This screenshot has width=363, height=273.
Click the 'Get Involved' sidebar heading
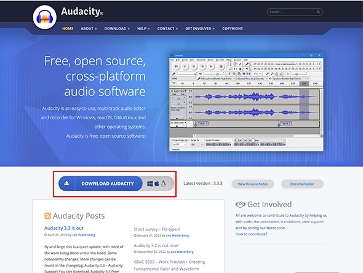[269, 205]
